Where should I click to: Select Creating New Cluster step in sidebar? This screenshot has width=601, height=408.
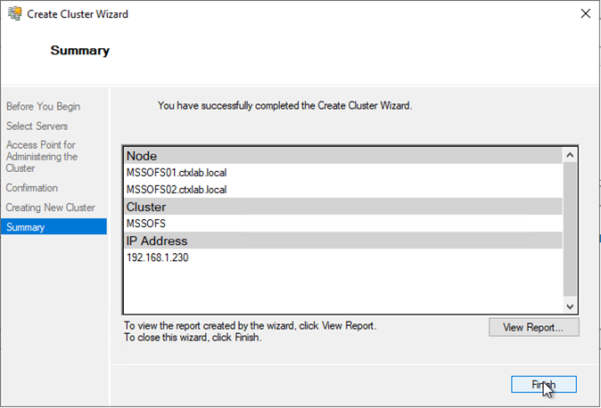tap(50, 208)
